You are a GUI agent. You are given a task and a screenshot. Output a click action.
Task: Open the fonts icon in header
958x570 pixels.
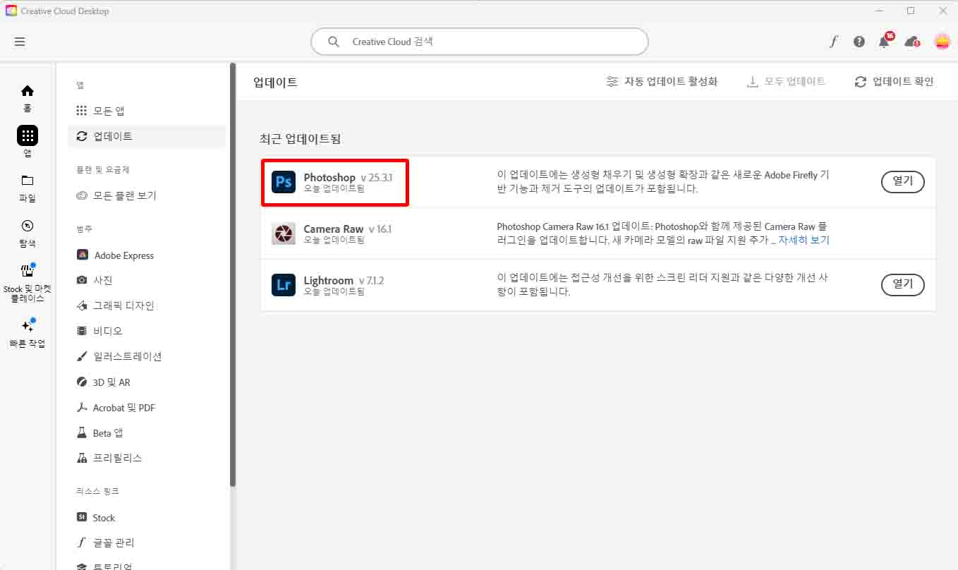833,42
